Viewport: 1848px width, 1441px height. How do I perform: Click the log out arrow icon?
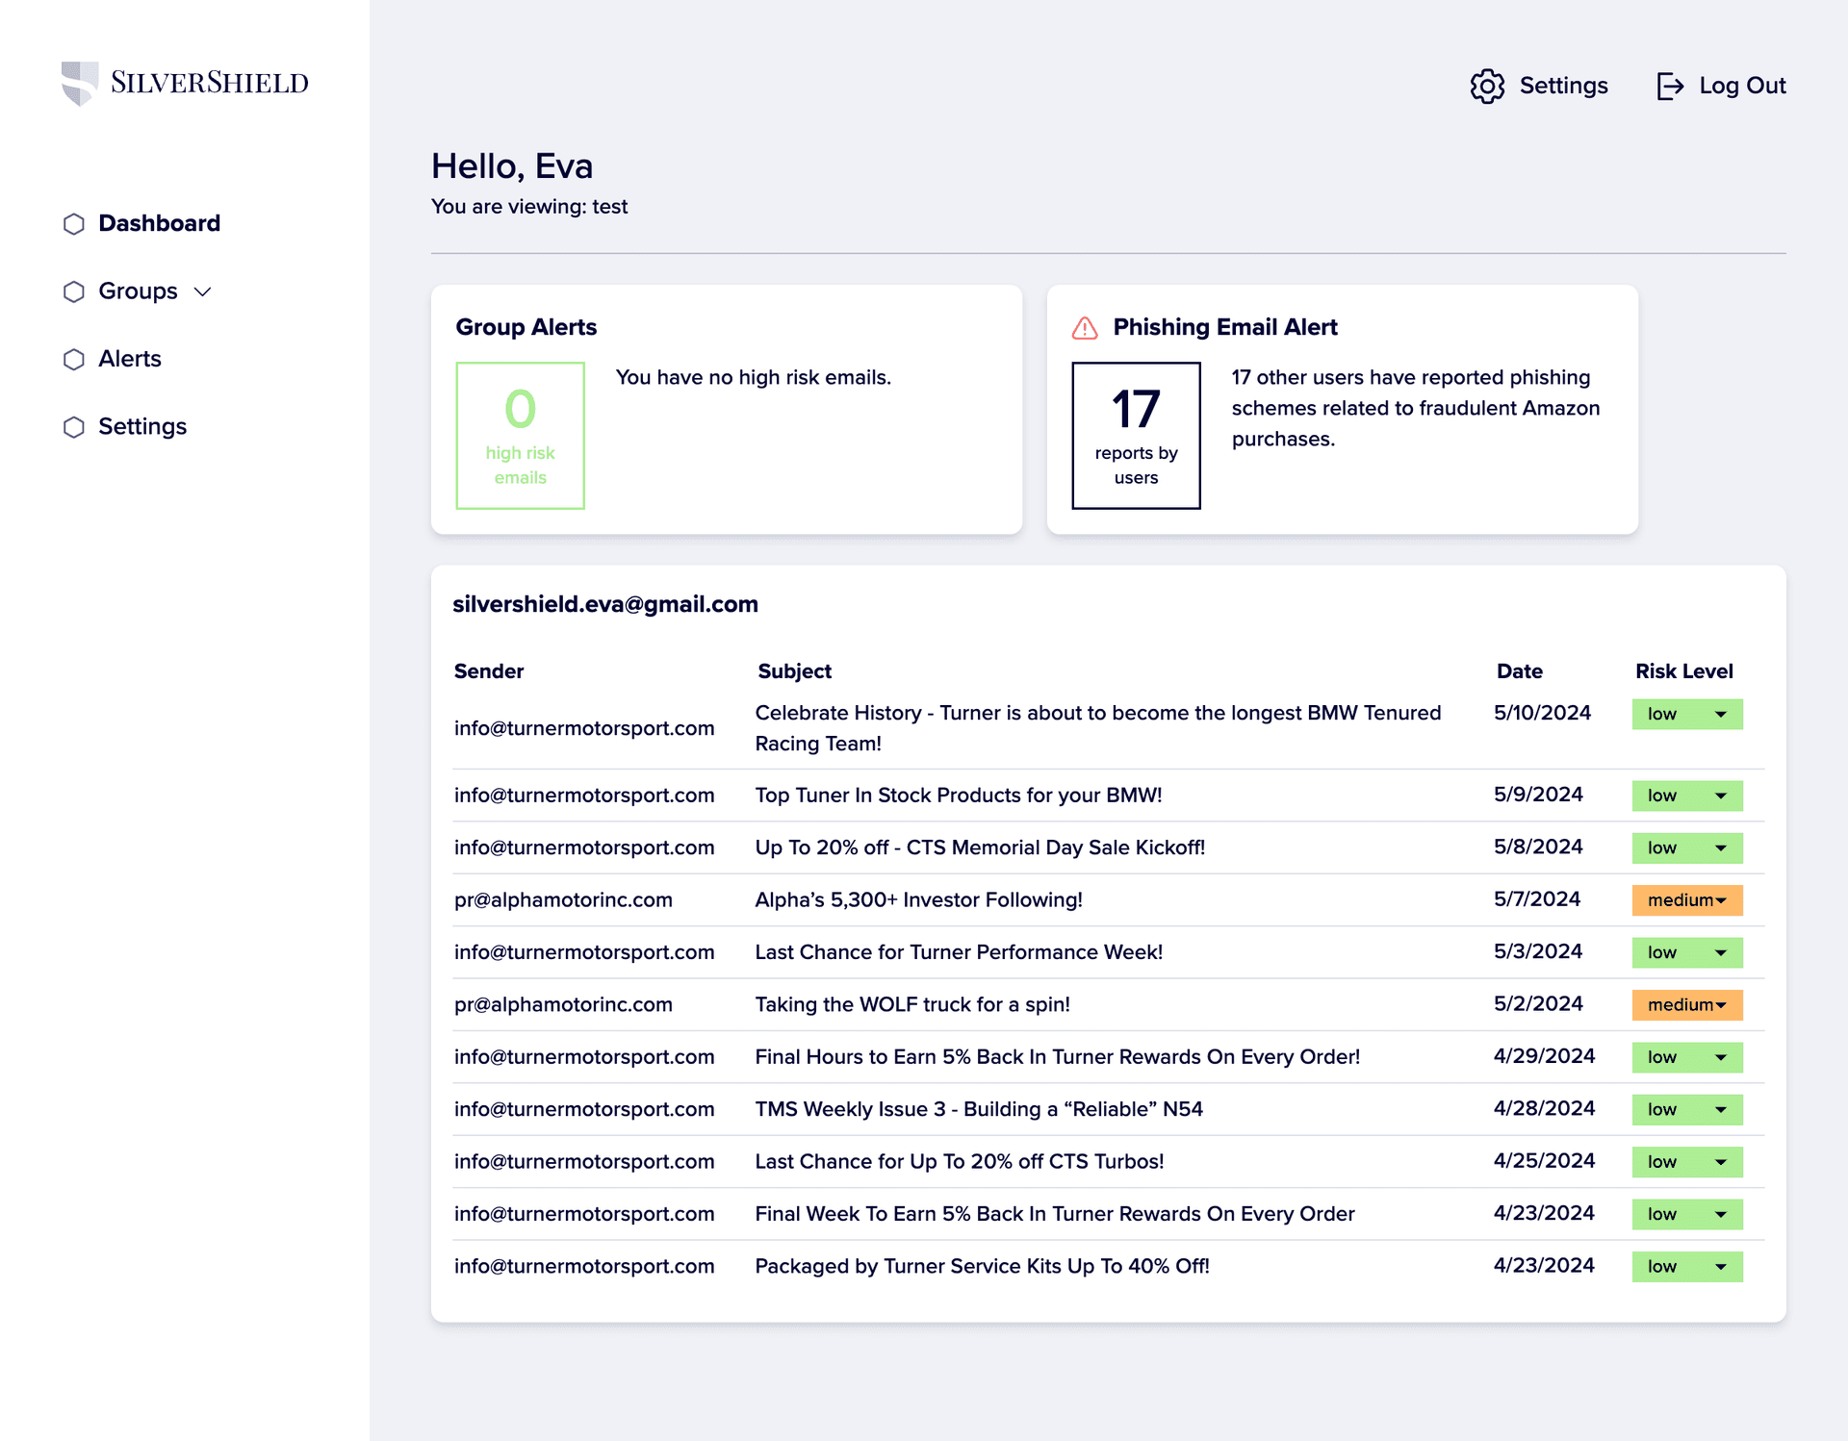1670,87
